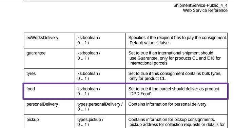Click the bulk tyres description text
234x128 pixels.
[175, 76]
